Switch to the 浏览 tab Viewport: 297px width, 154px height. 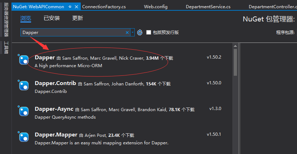[26, 18]
